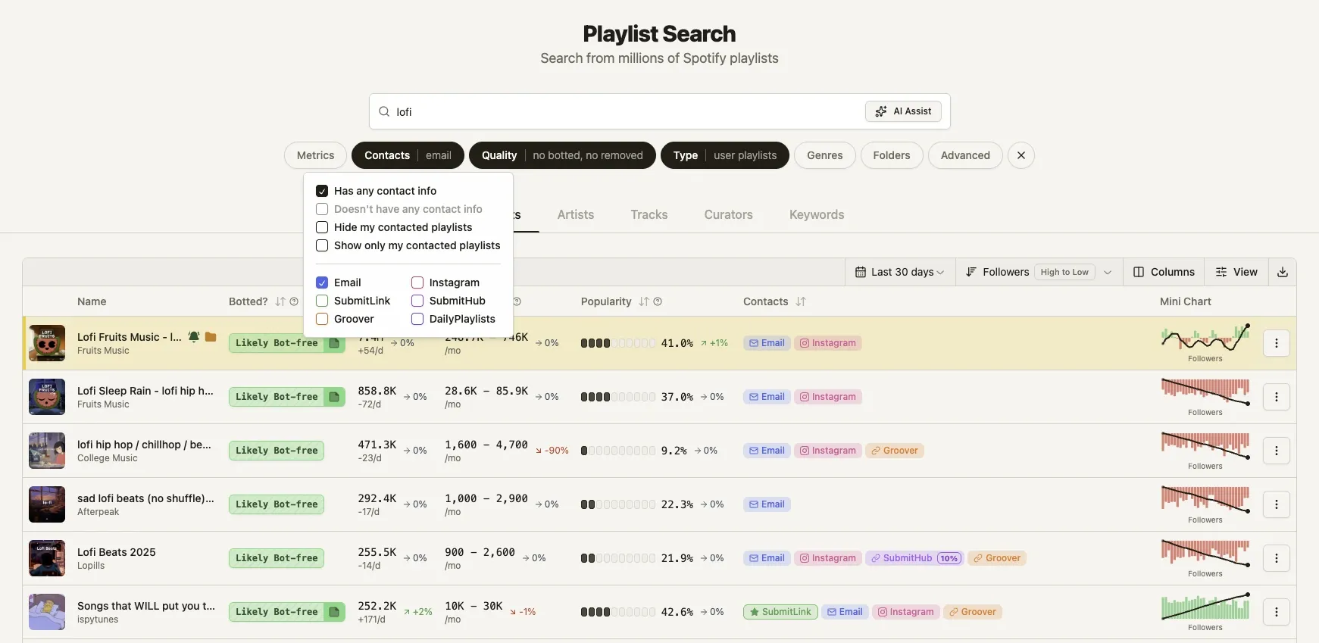Open Lofi Fruits Music playlist thumbnail
The width and height of the screenshot is (1319, 643).
click(47, 343)
